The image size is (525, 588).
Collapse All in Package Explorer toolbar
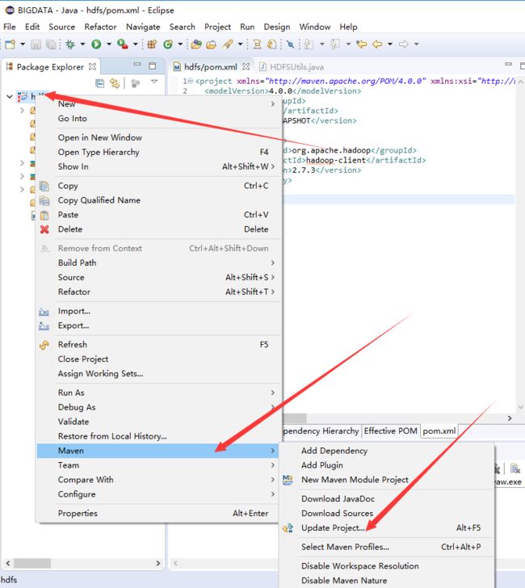click(100, 83)
